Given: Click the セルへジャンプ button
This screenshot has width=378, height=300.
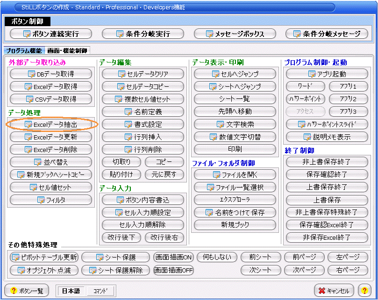Looking at the screenshot, I should (x=235, y=74).
